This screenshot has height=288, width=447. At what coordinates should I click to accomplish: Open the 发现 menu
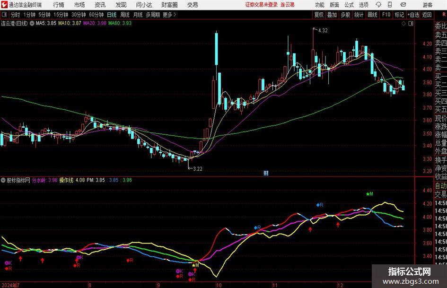121,5
